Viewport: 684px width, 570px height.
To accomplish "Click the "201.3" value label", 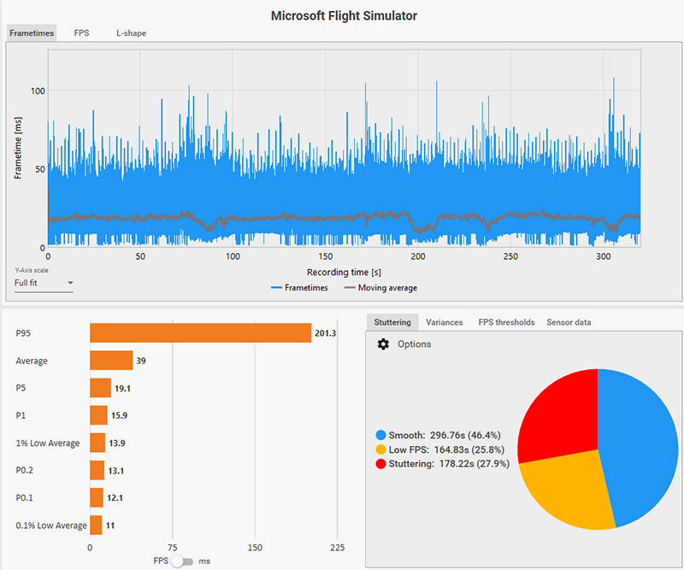I will pos(326,333).
